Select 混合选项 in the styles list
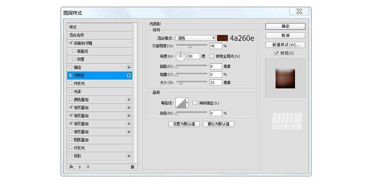This screenshot has height=185, width=372. point(99,35)
